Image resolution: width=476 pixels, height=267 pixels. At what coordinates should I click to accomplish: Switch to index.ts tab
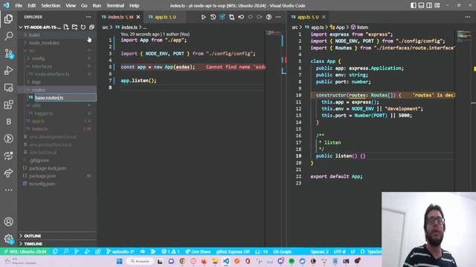pos(120,17)
